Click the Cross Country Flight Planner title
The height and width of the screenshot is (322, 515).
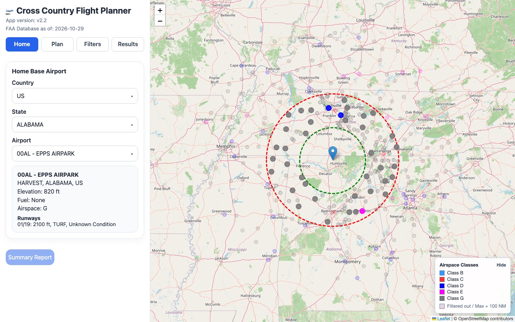74,11
